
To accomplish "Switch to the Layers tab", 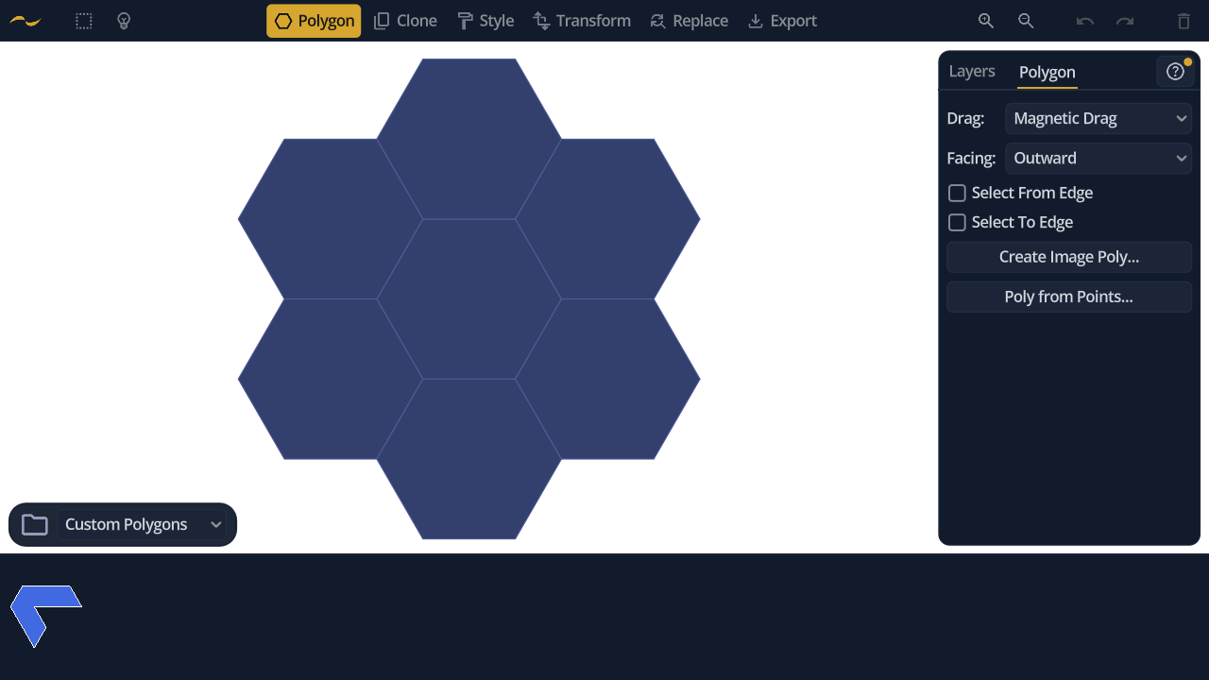I will pos(972,72).
